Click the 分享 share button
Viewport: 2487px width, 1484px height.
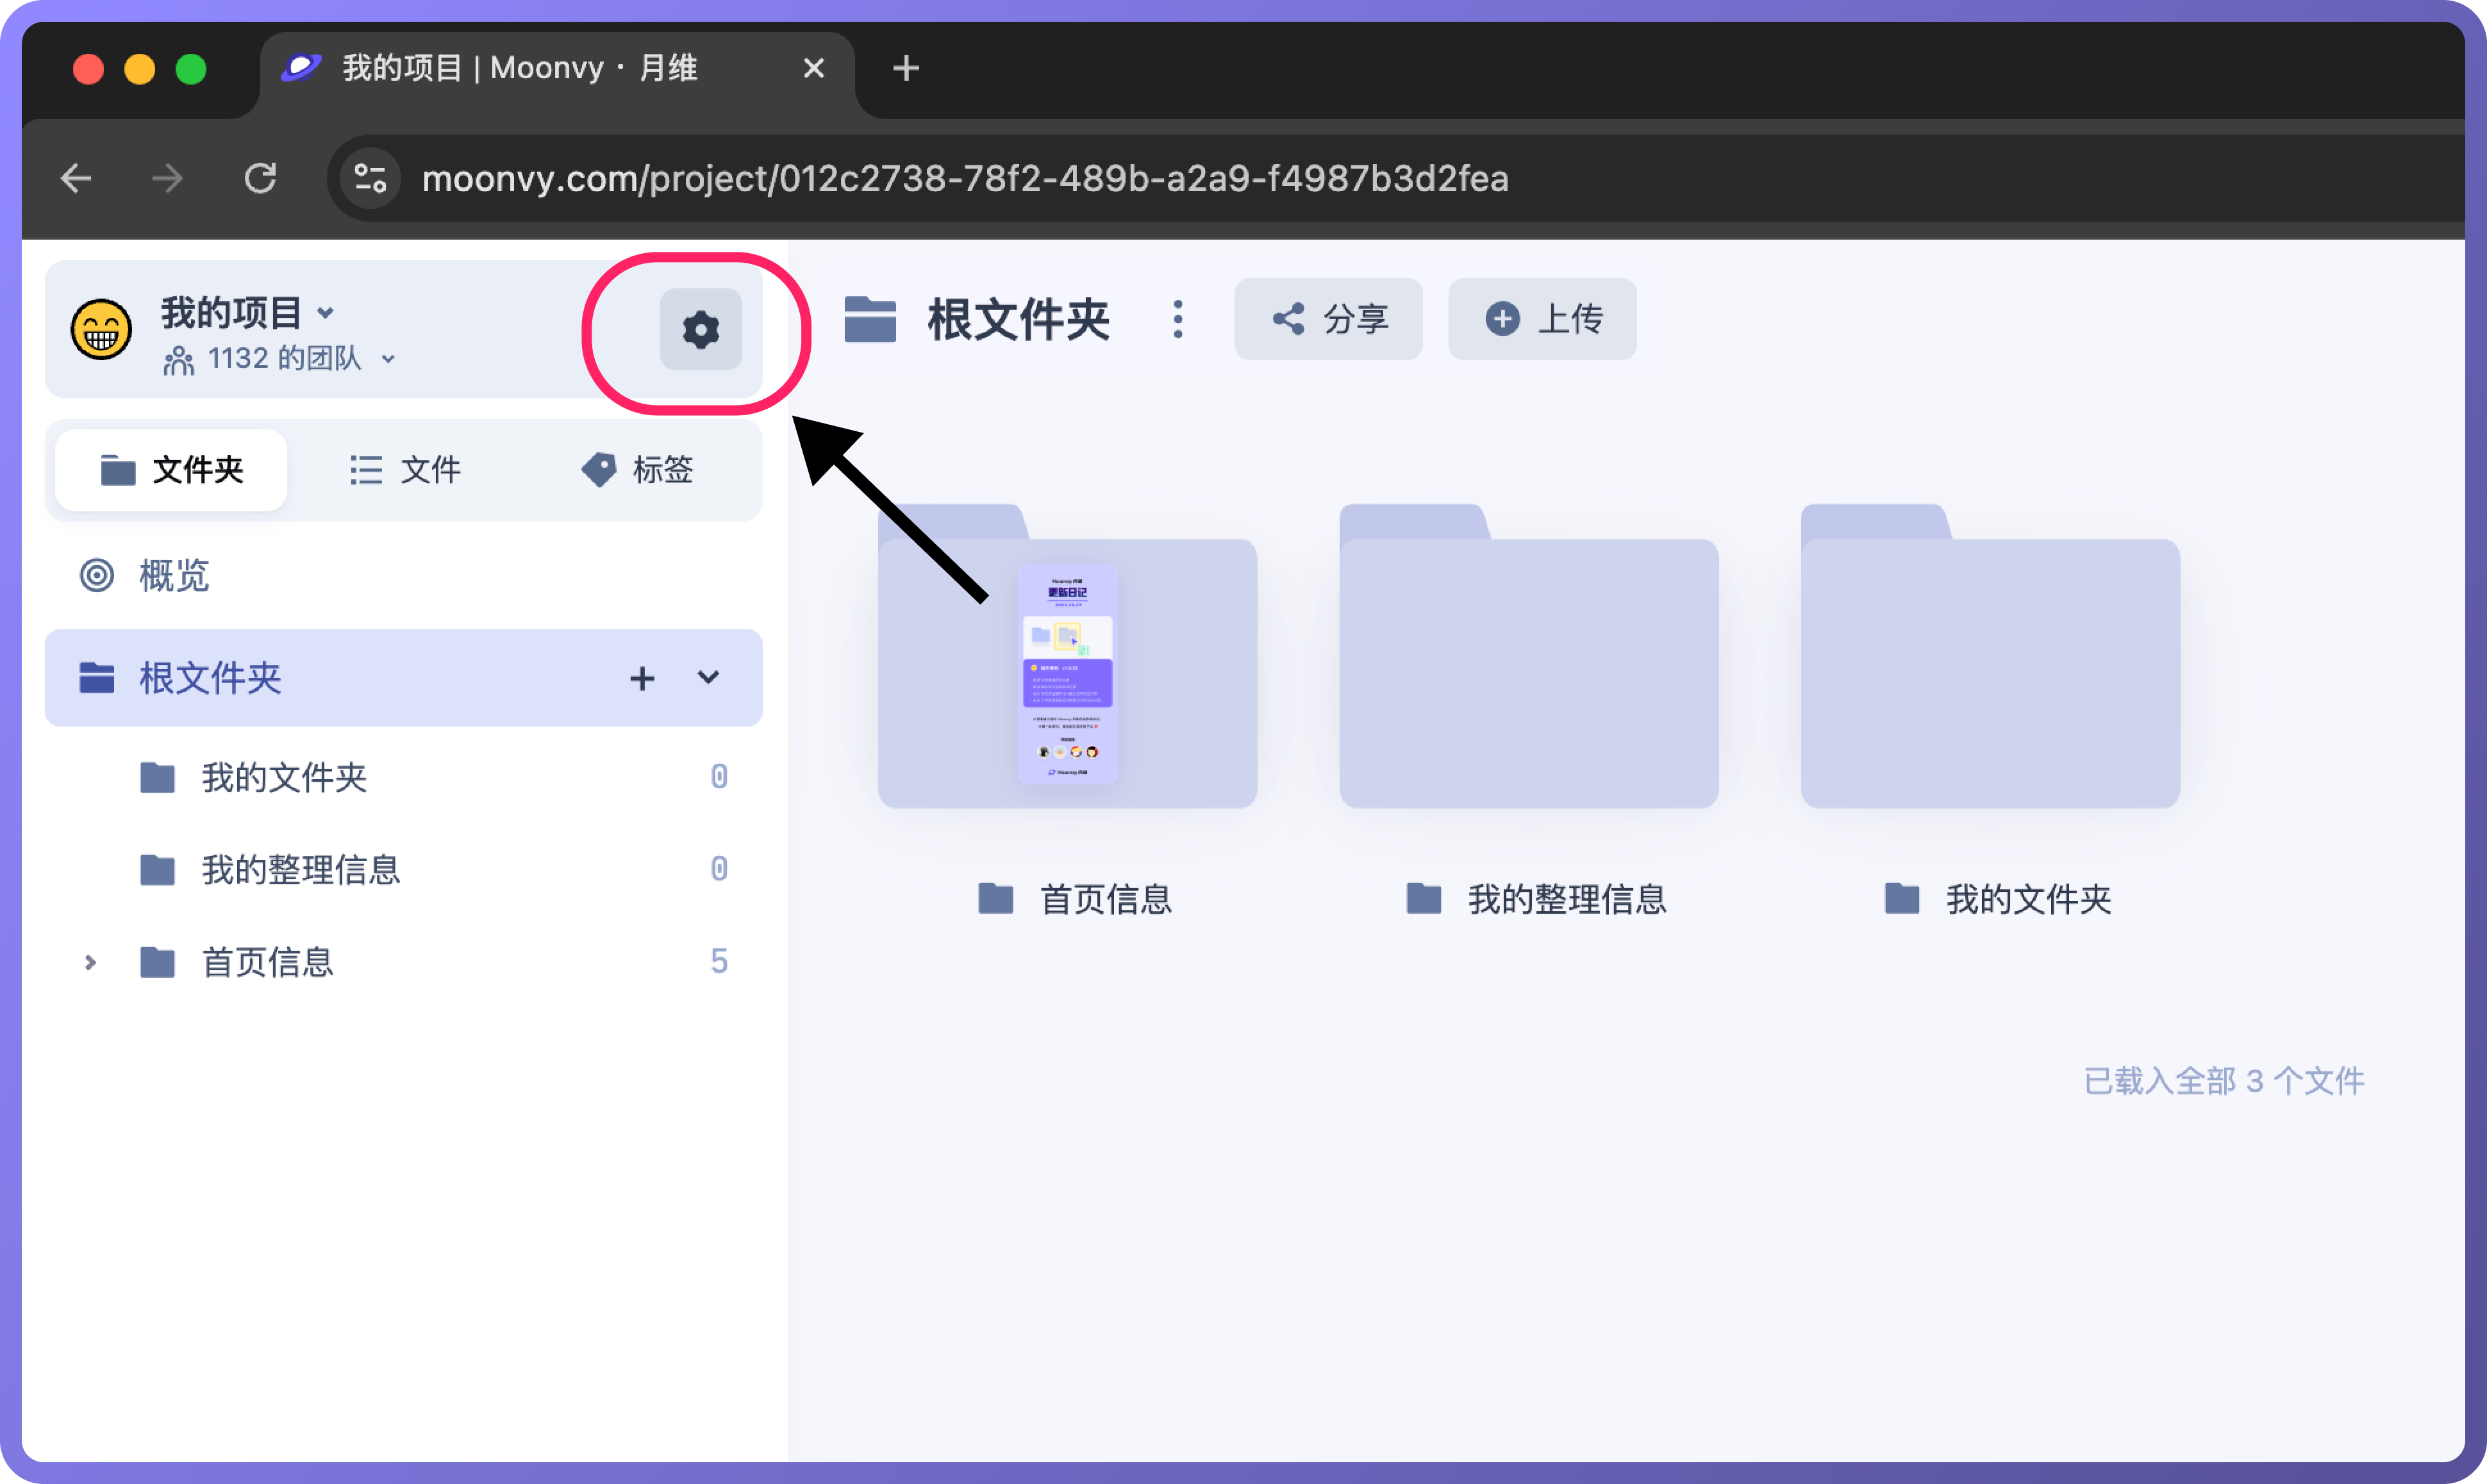point(1327,319)
